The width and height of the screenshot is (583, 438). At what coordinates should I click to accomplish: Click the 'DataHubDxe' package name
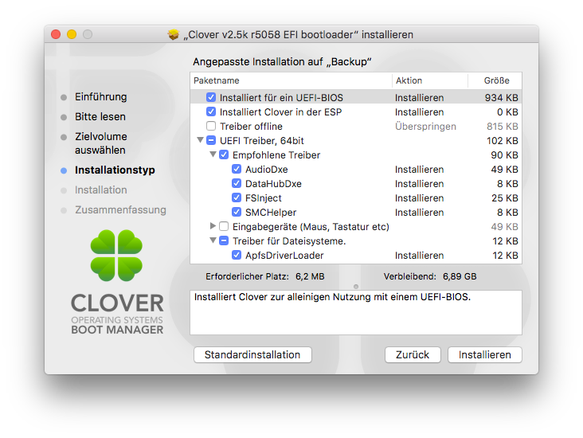click(x=273, y=184)
